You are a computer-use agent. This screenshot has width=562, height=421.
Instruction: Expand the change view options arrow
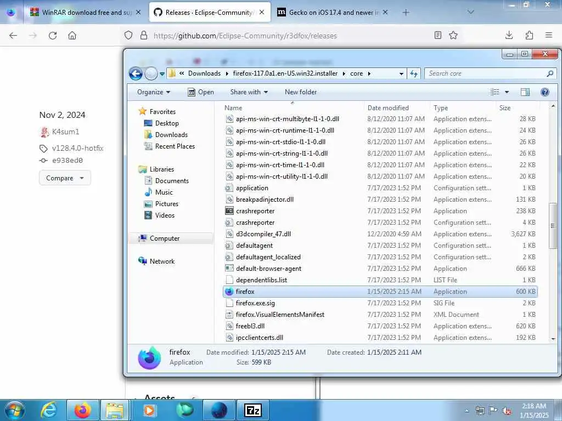(x=507, y=92)
